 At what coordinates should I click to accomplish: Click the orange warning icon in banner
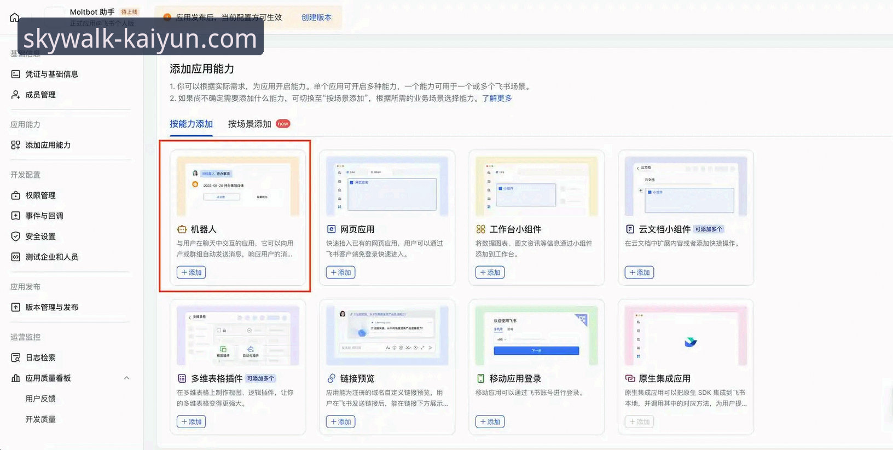click(167, 18)
